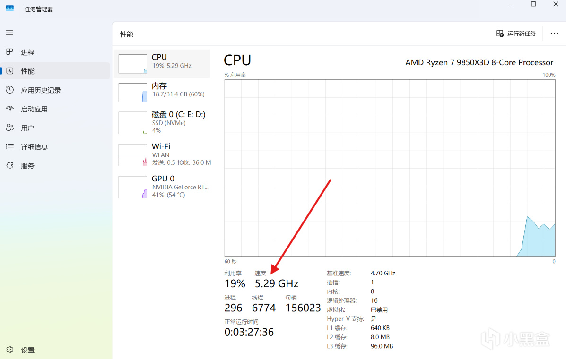566x359 pixels.
Task: Click GPU 0 NVIDIA GeForce entry text
Action: 180,186
